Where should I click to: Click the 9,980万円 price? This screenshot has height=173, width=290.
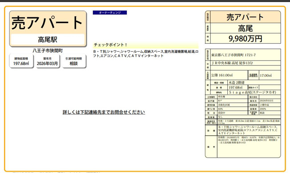click(245, 39)
